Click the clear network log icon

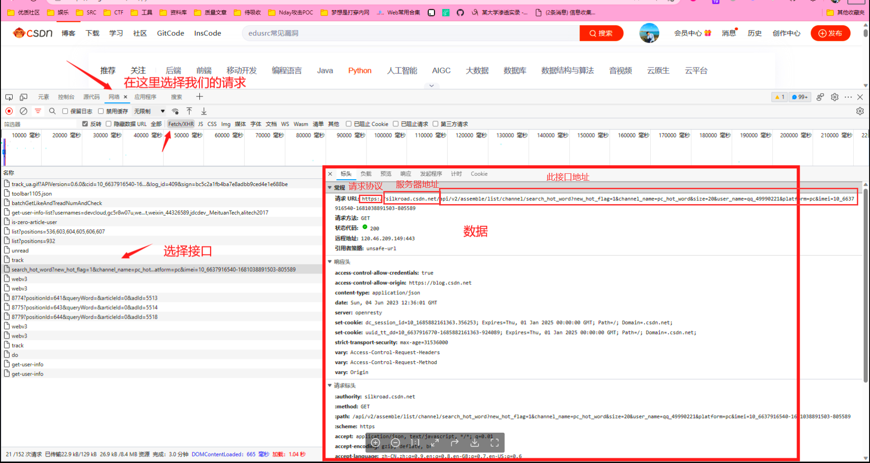tap(24, 111)
